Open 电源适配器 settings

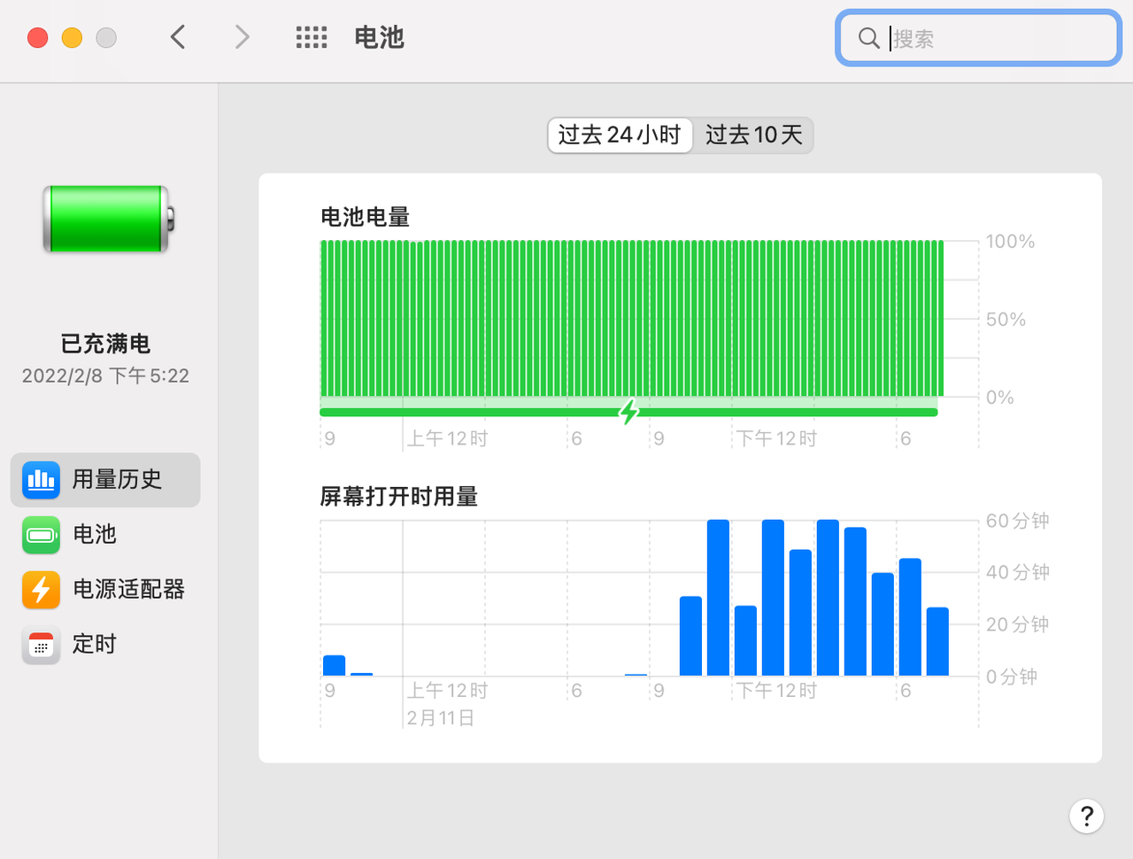(x=105, y=590)
